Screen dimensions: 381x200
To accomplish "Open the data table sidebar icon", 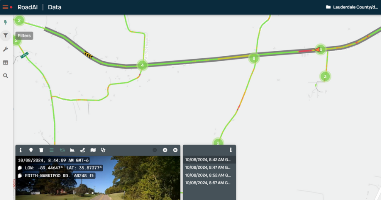I will pyautogui.click(x=6, y=63).
